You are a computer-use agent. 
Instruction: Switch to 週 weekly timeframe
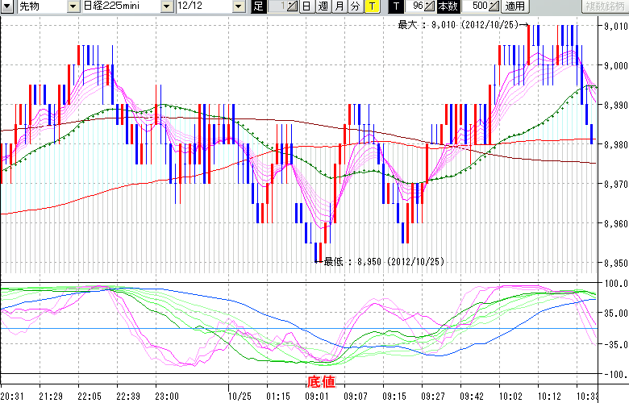[x=323, y=6]
